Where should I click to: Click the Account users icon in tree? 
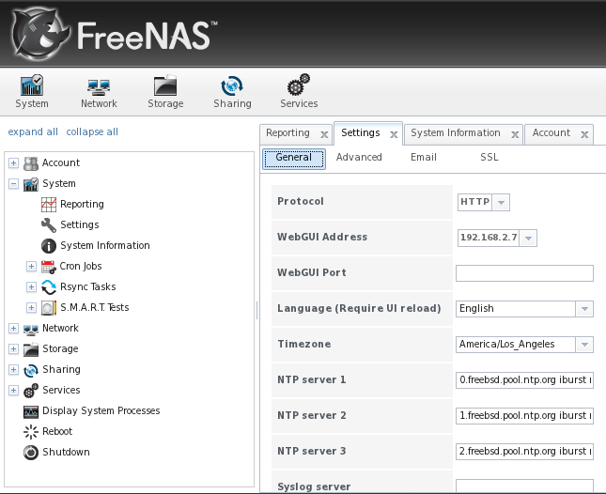30,163
